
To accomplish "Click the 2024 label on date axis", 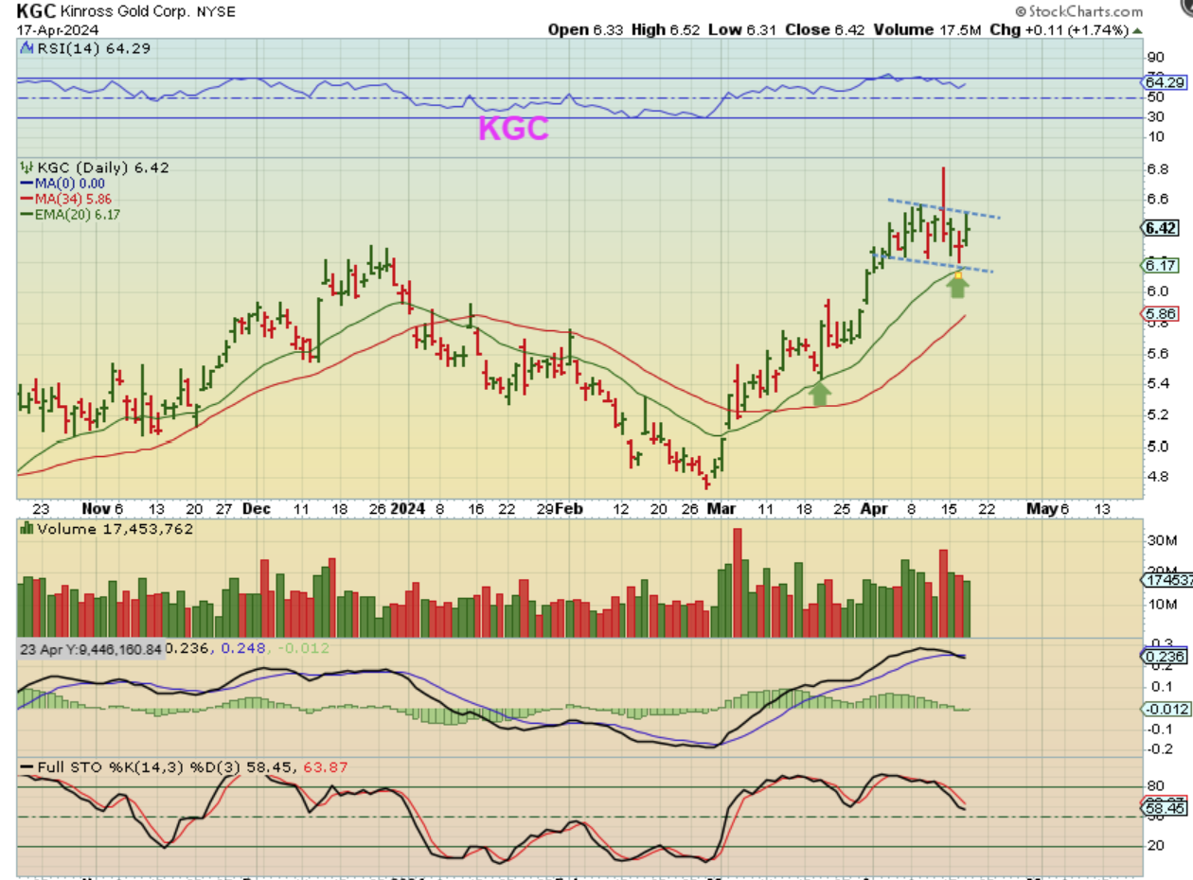I will click(x=409, y=508).
